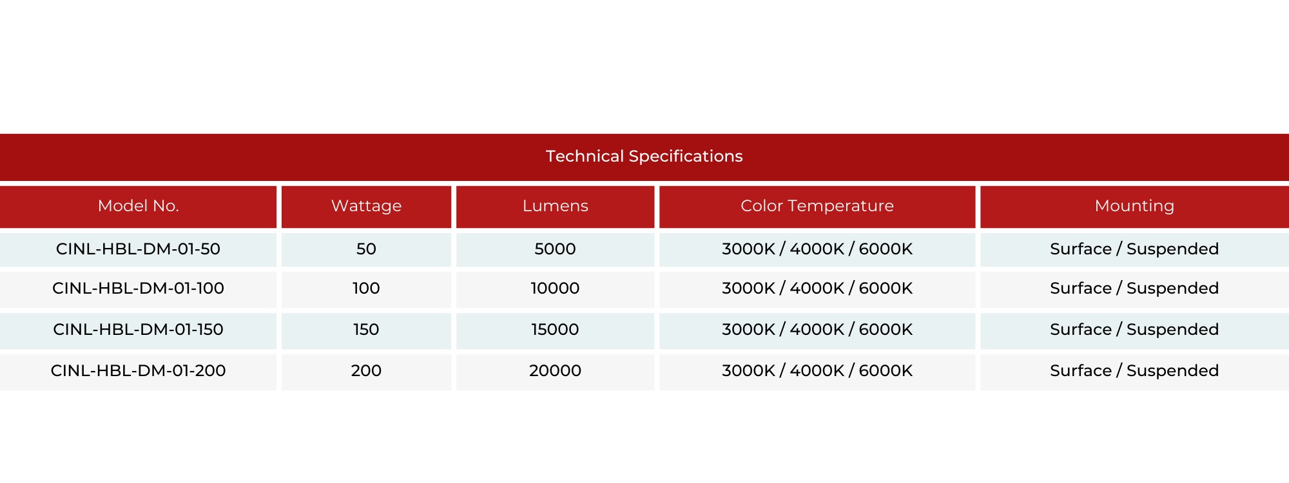Click model CINL-HBL-DM-01-150 cell
The height and width of the screenshot is (483, 1289).
coord(138,330)
